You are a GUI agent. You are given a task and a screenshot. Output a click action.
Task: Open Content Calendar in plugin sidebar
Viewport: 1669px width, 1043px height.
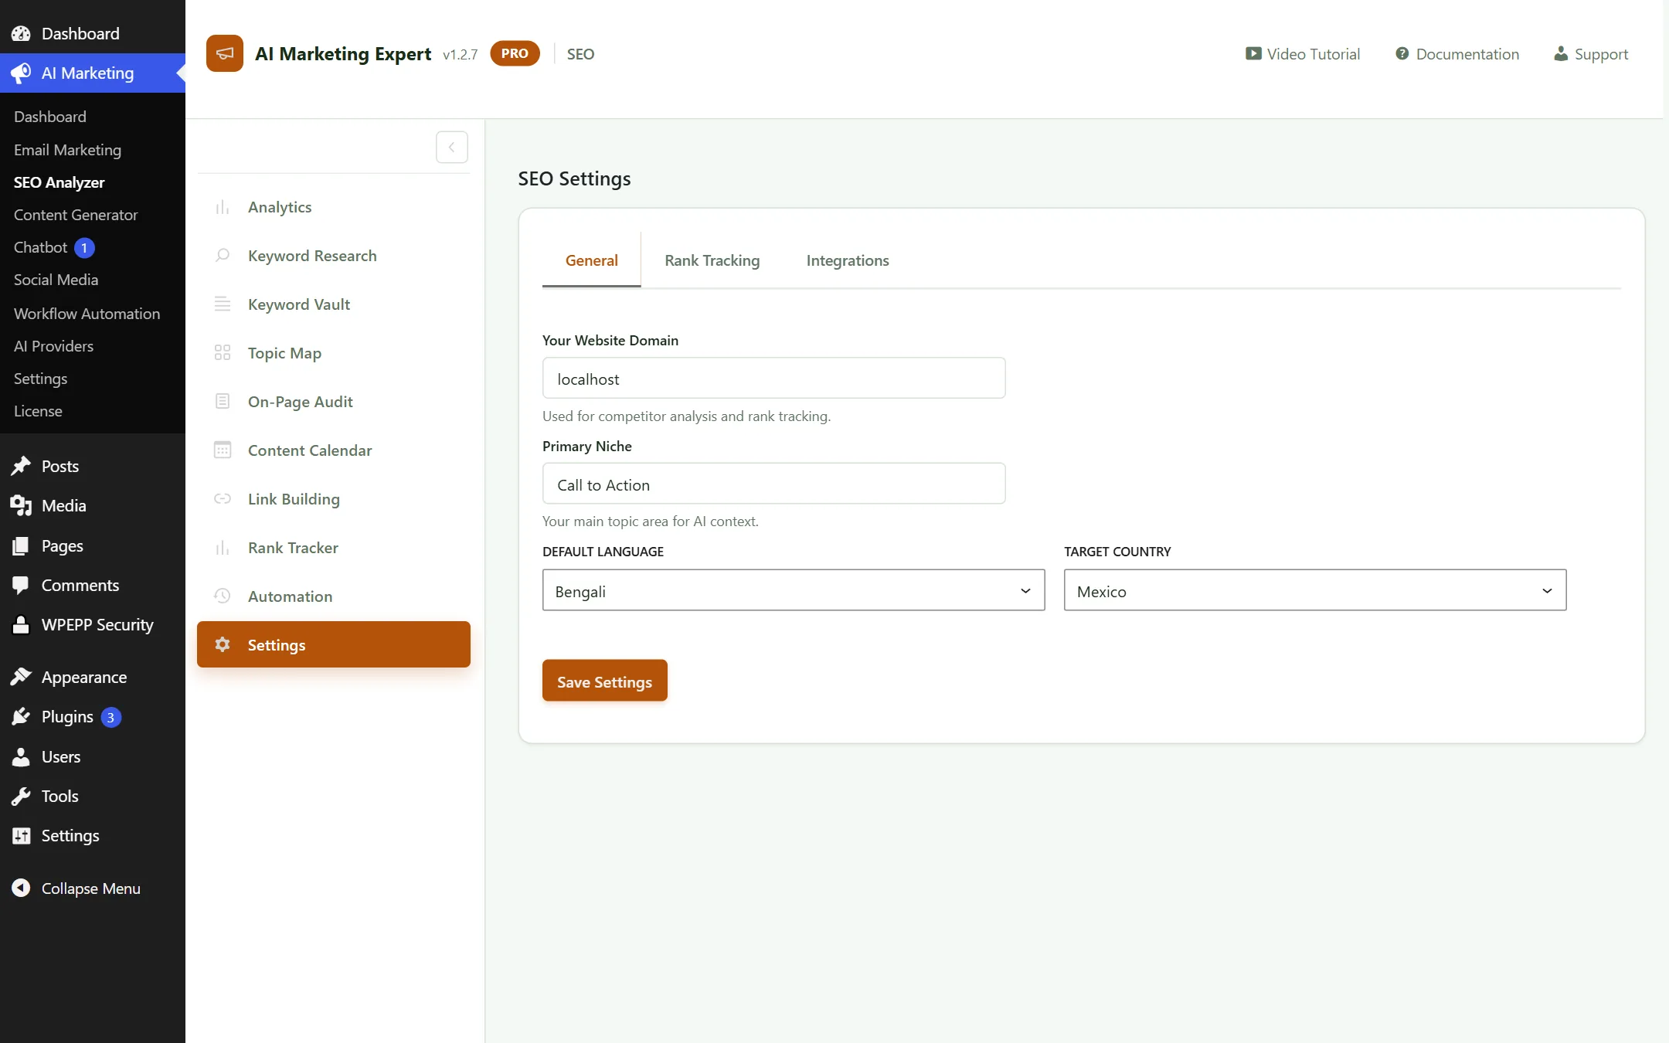click(x=334, y=450)
